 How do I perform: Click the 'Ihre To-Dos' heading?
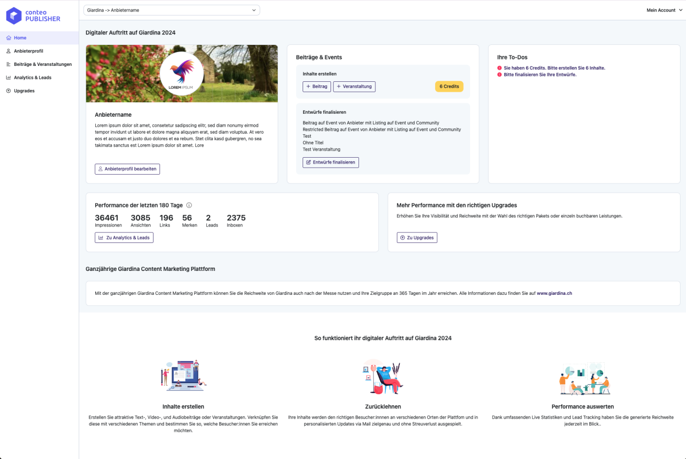512,57
